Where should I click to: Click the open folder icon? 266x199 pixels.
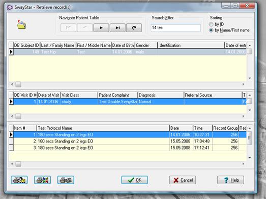pyautogui.click(x=21, y=25)
